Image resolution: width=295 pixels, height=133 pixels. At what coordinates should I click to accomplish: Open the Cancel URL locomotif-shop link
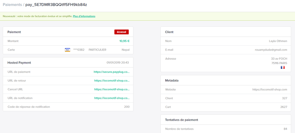click(112, 89)
